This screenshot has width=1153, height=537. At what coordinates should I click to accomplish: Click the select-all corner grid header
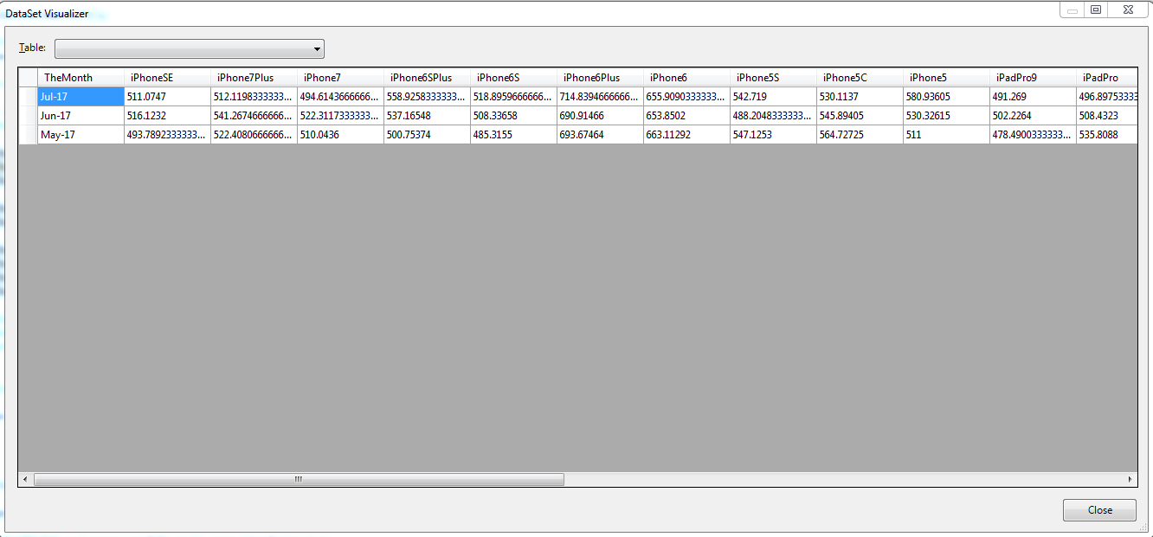[x=28, y=78]
